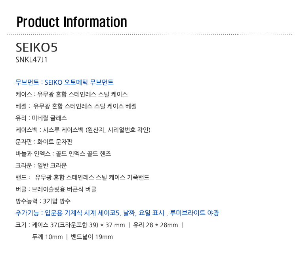Click the 밴드넓이 19mm text

pos(92,237)
